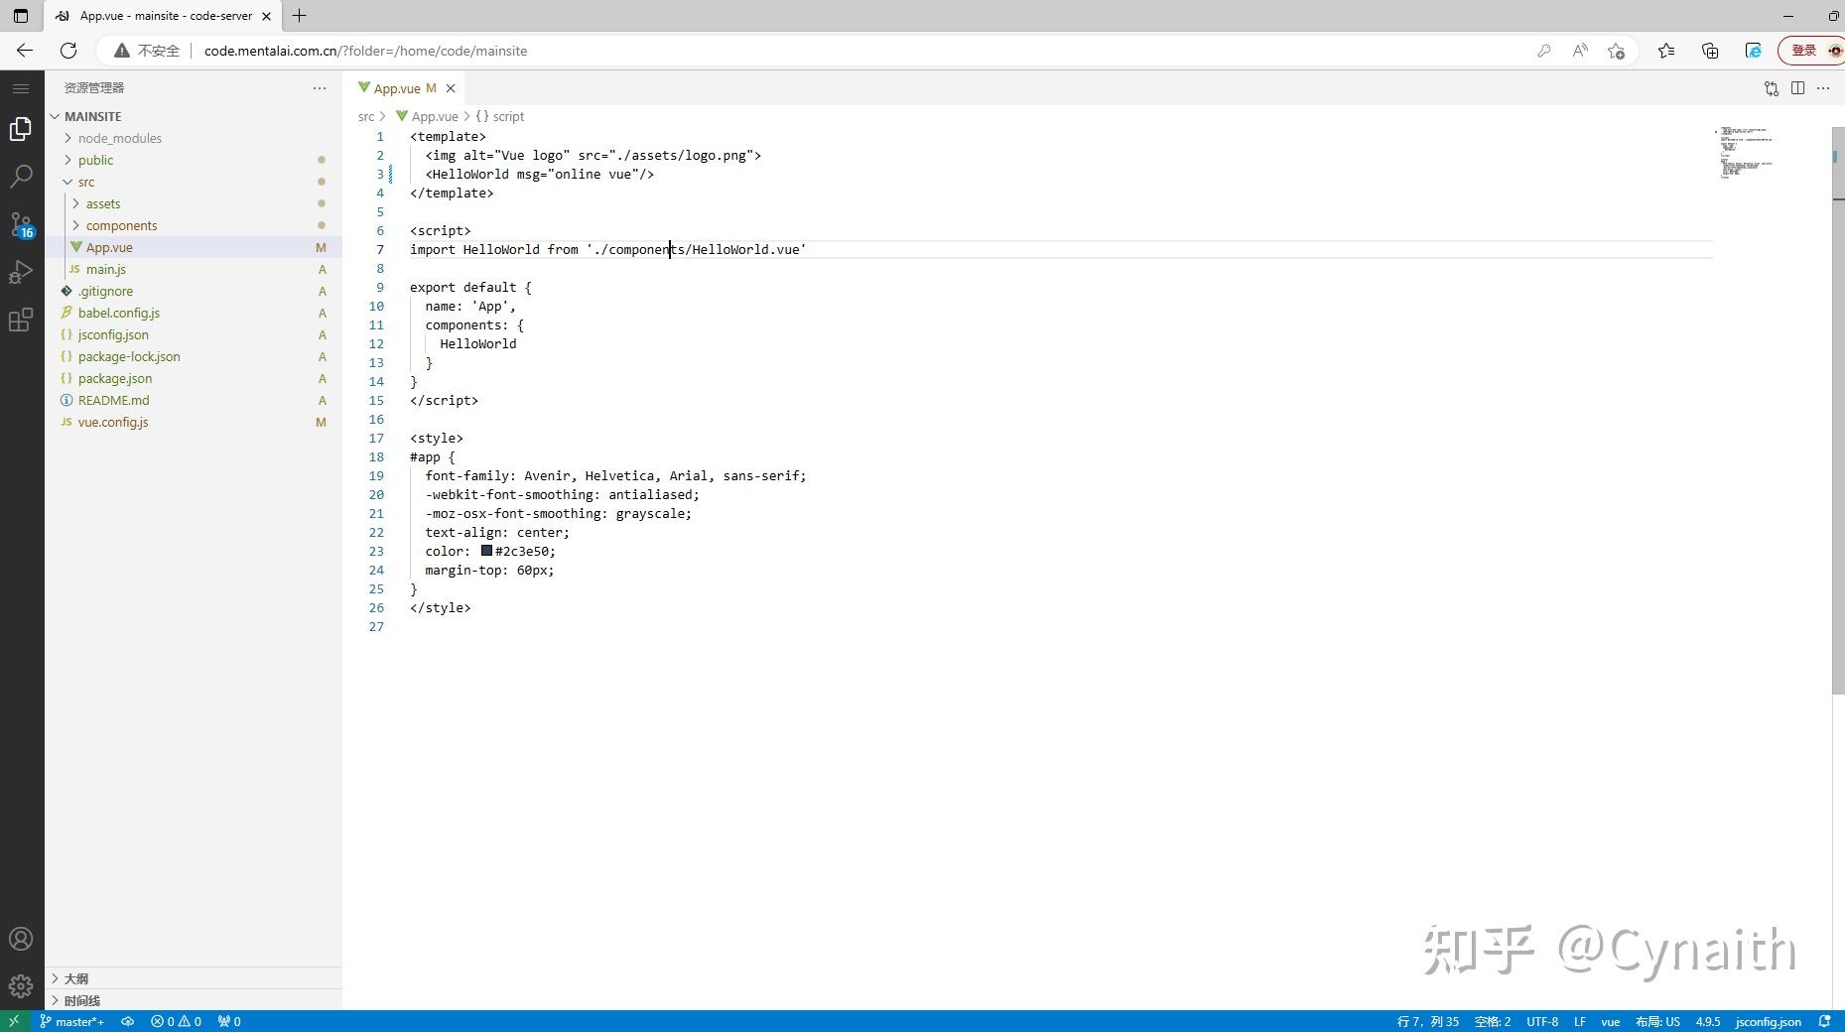Open the Accounts icon in activity bar
This screenshot has width=1845, height=1032.
21,939
